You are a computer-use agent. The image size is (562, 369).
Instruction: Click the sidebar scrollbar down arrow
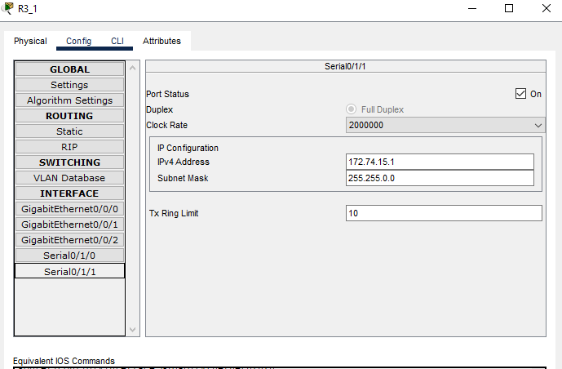click(134, 330)
